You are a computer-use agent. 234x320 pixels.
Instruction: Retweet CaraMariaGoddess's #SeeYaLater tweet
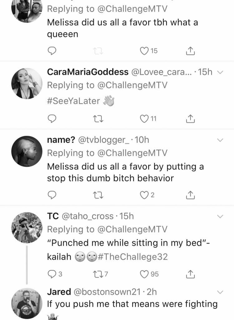pos(98,119)
